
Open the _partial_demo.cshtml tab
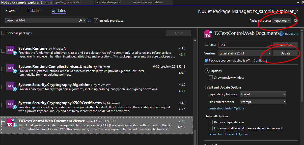click(x=69, y=2)
